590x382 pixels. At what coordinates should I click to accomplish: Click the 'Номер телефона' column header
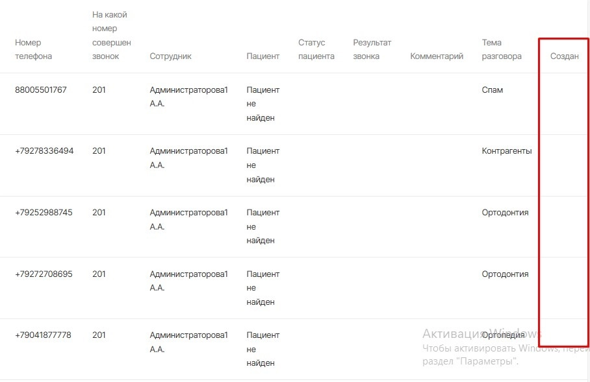point(33,49)
